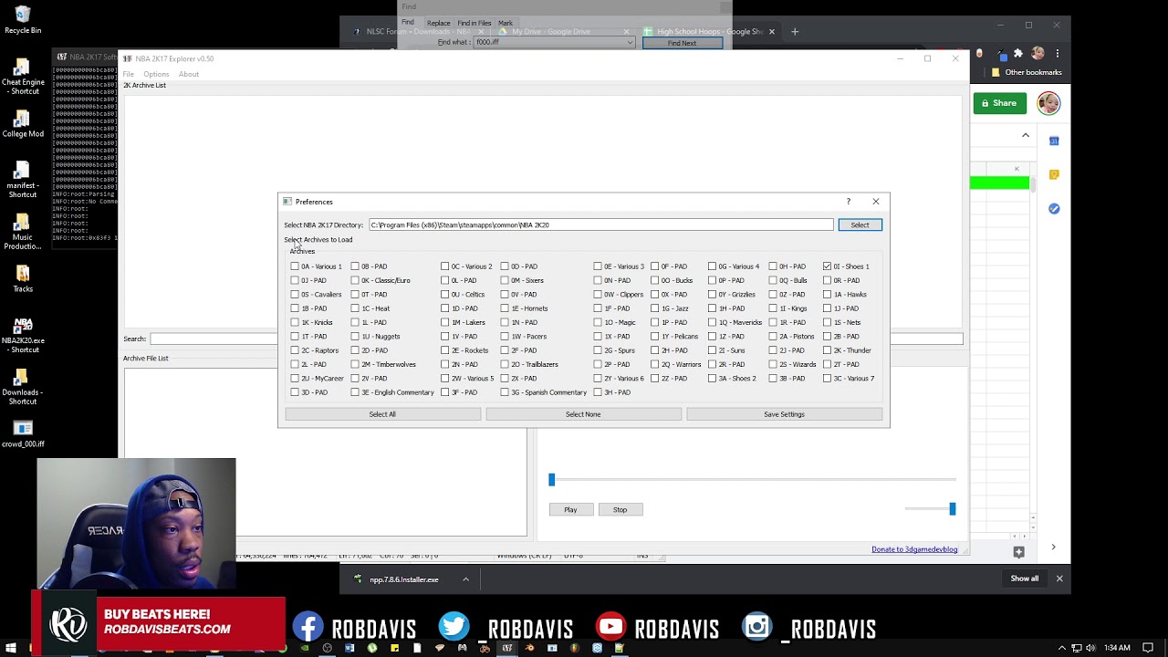This screenshot has width=1168, height=657.
Task: Click Preferences dialog help question mark
Action: 848,202
